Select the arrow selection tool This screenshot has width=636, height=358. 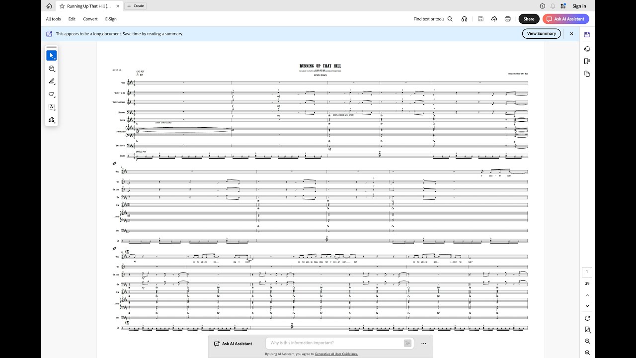52,55
